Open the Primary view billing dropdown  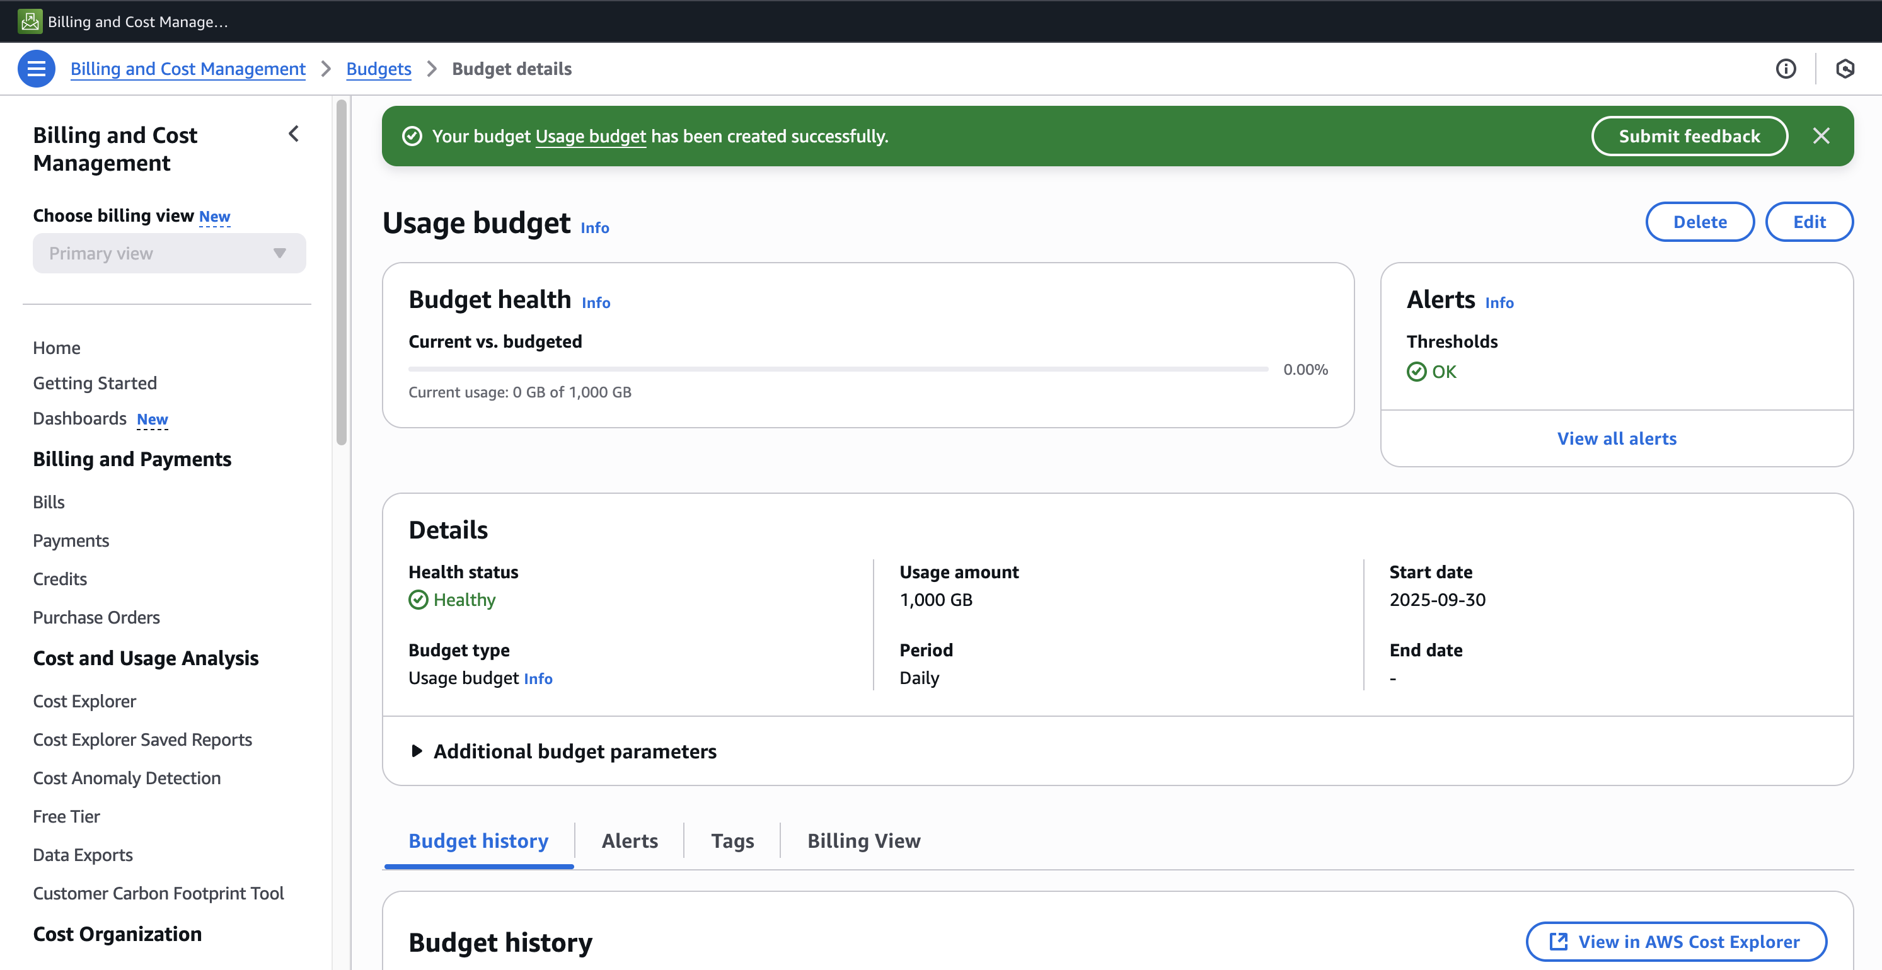pyautogui.click(x=169, y=253)
